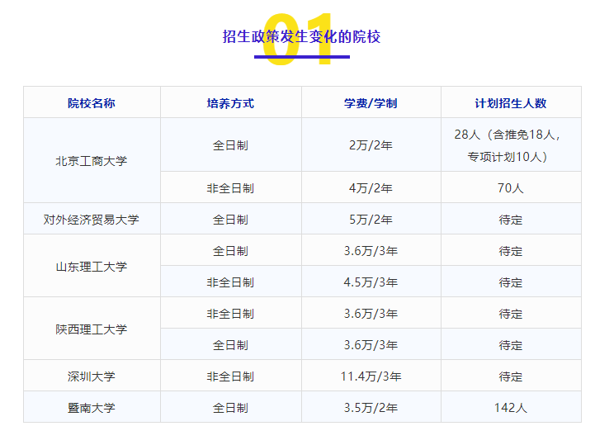Select the 培养方式 column header
Image resolution: width=595 pixels, height=445 pixels.
(230, 103)
